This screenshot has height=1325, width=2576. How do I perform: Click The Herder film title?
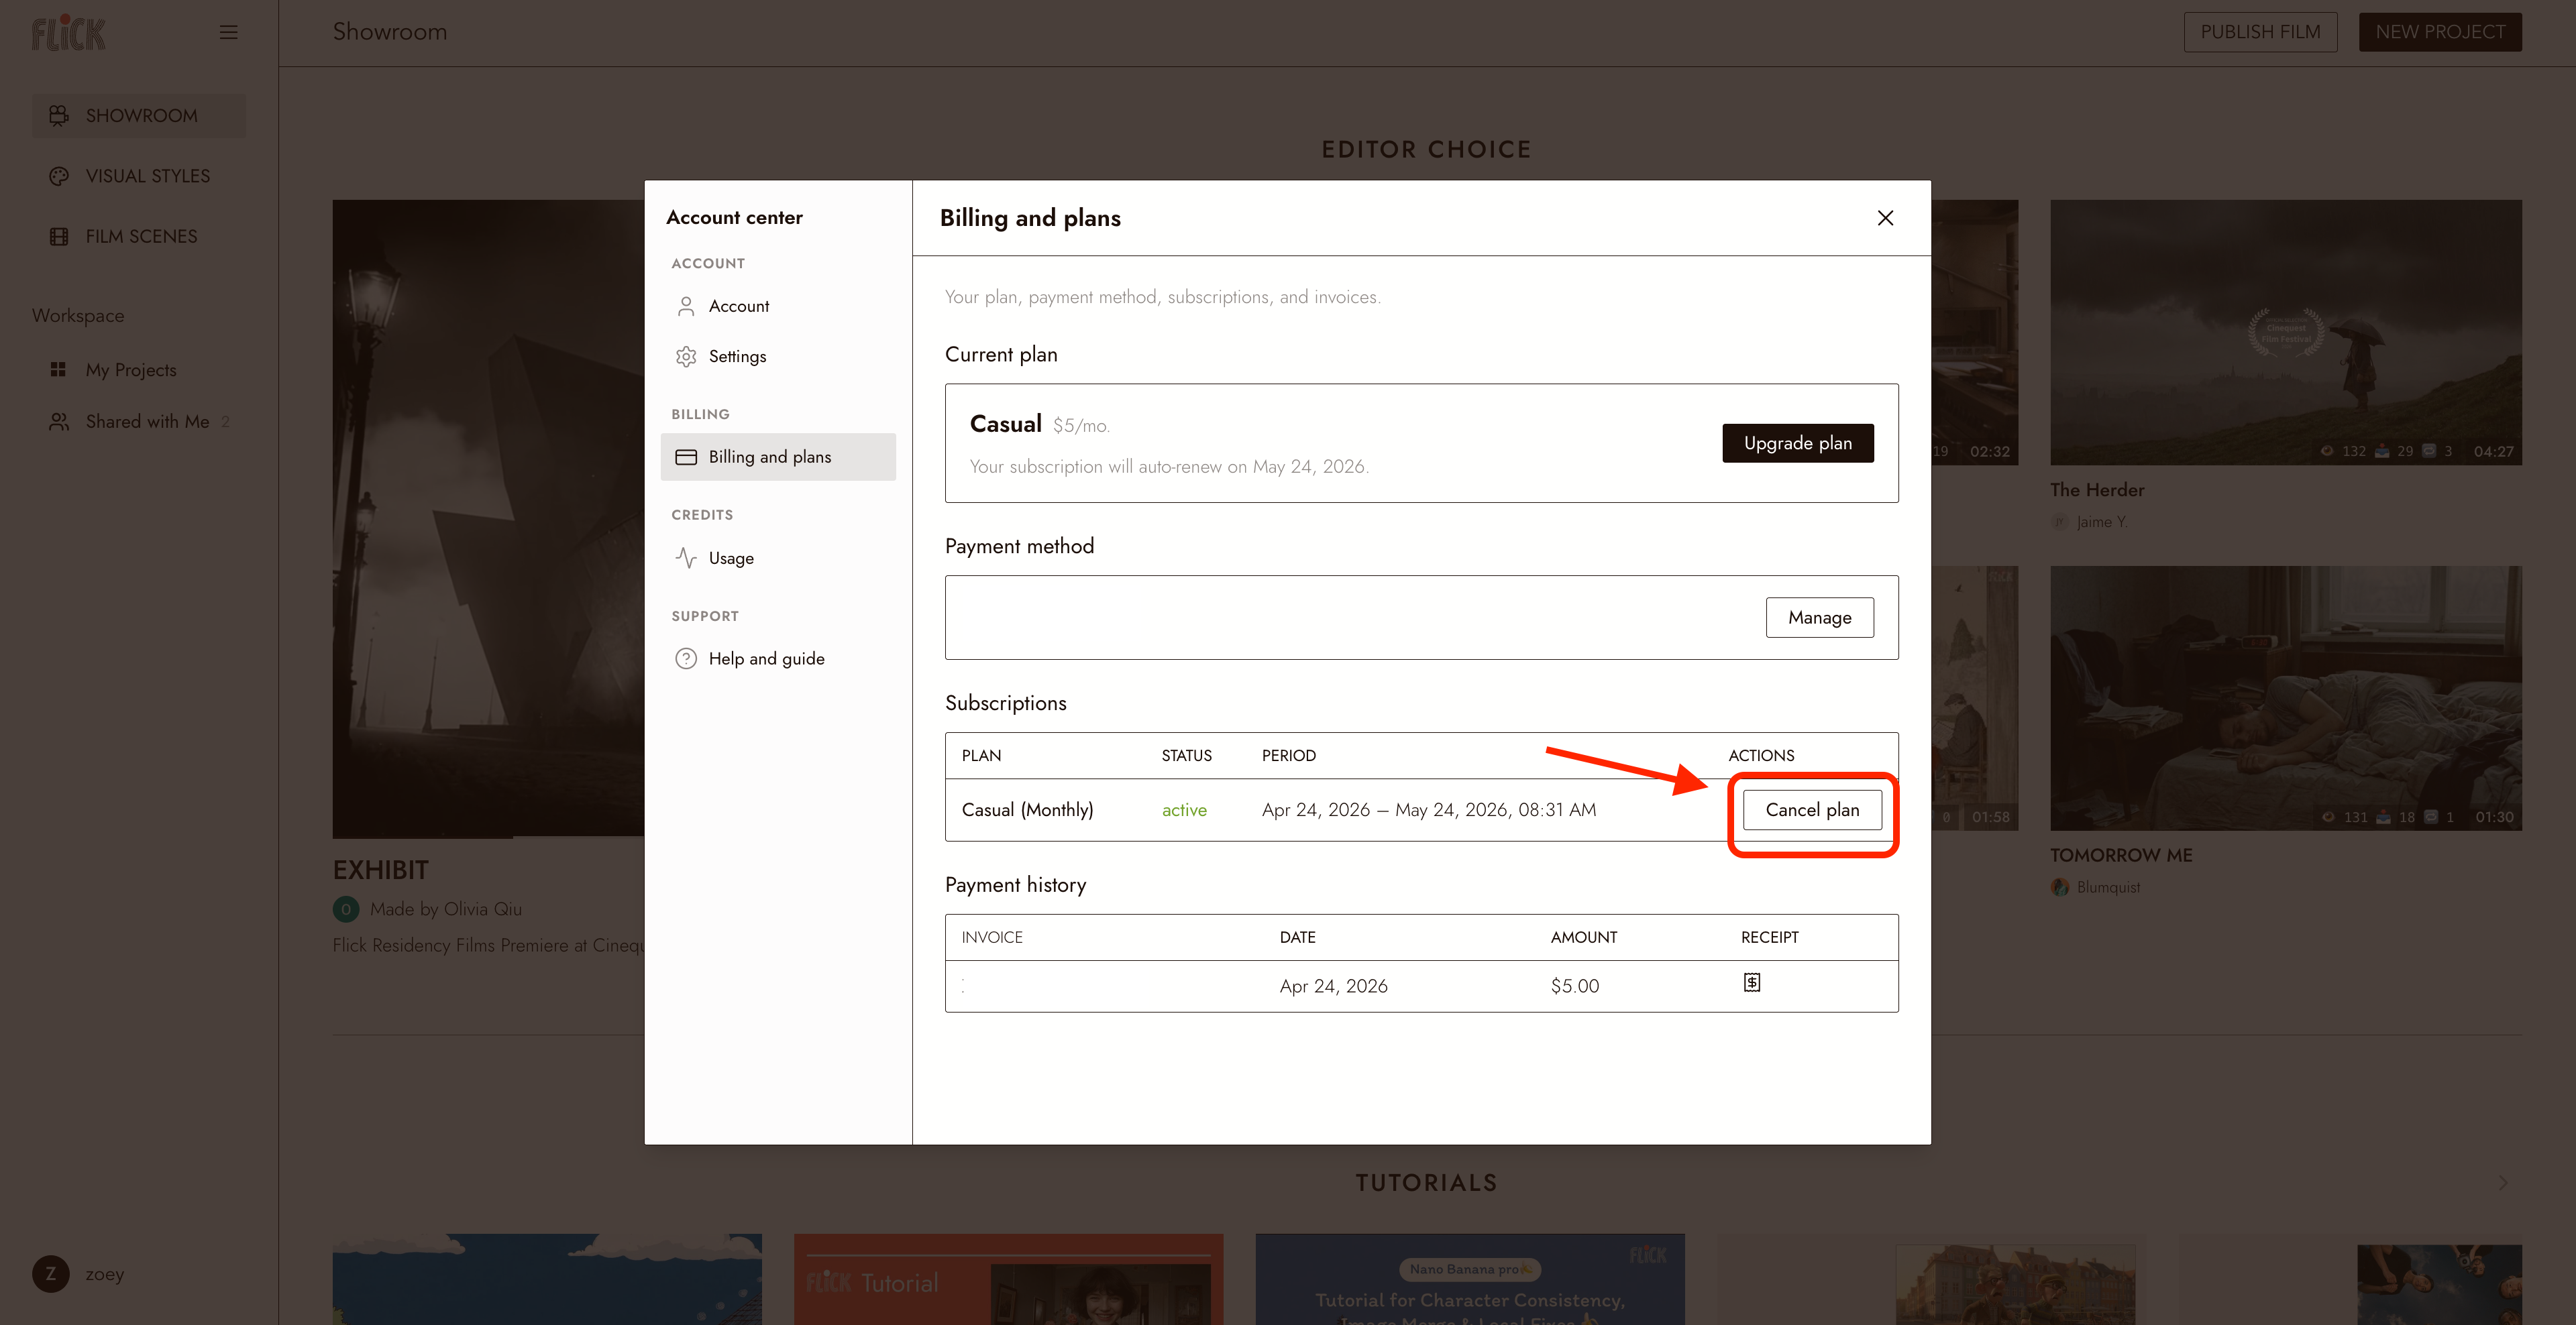tap(2097, 491)
